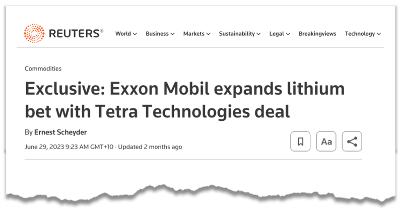Expand the Business dropdown arrow
This screenshot has width=403, height=213.
(x=172, y=34)
